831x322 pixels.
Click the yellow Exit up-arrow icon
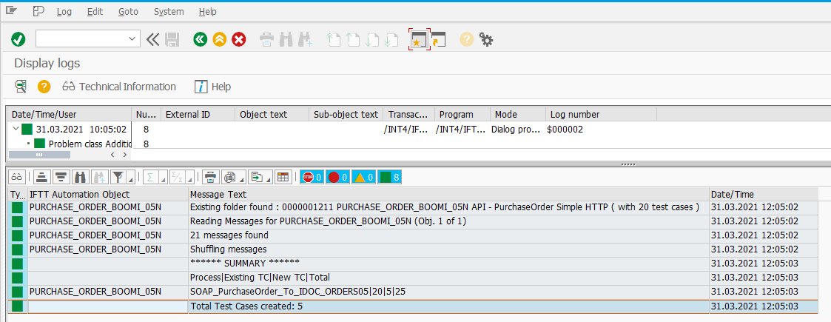pyautogui.click(x=219, y=39)
